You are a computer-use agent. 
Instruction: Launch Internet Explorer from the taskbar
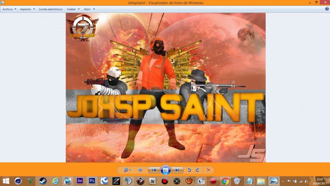(x=55, y=181)
